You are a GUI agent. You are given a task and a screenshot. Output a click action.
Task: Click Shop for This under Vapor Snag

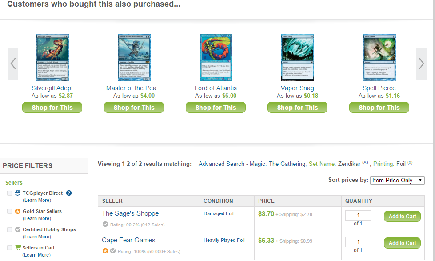point(297,108)
